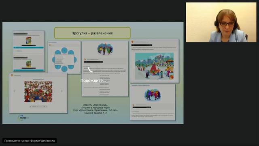Click the 'Проведено на платформе Webinar.ru' badge

point(30,141)
